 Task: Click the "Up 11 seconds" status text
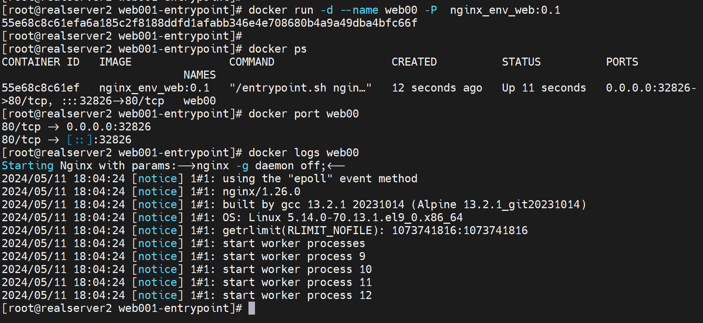point(544,88)
